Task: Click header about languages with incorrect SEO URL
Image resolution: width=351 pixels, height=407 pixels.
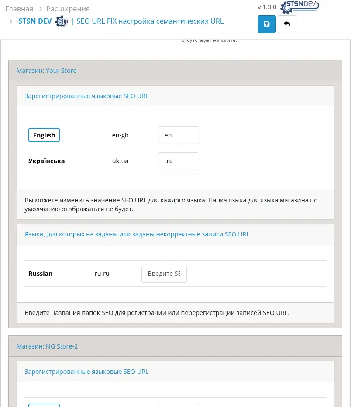Action: (x=137, y=234)
